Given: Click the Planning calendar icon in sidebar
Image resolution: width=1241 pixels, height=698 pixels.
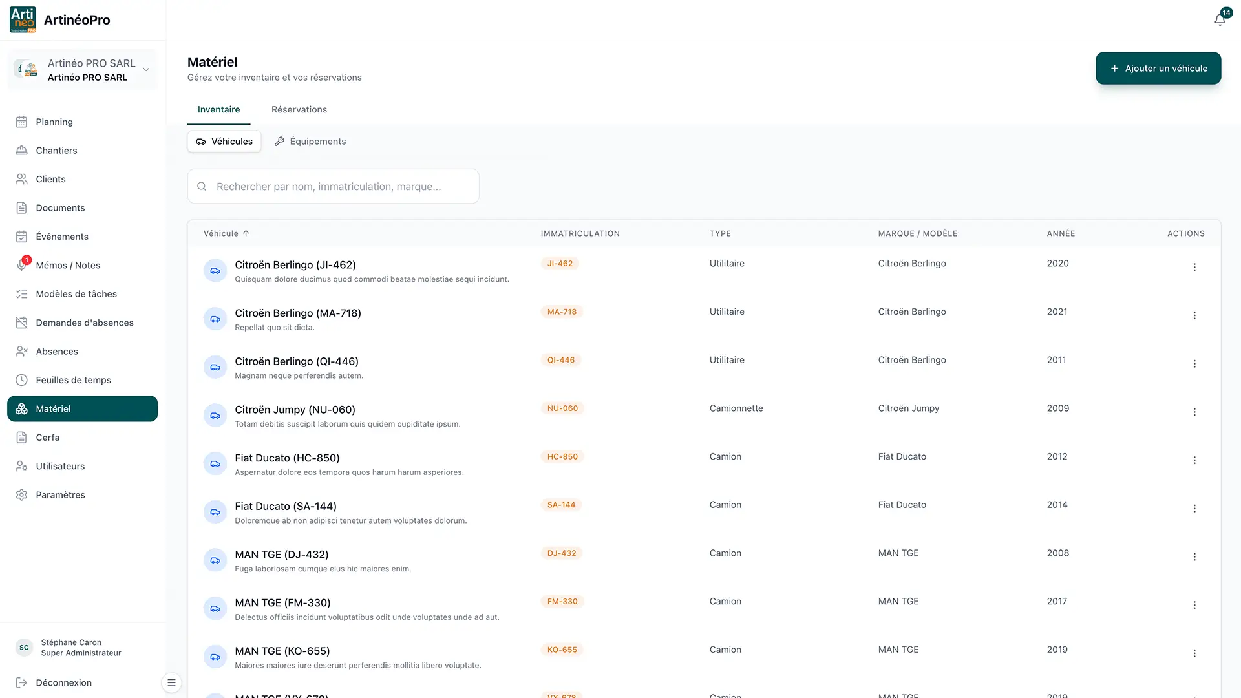Looking at the screenshot, I should pyautogui.click(x=21, y=122).
